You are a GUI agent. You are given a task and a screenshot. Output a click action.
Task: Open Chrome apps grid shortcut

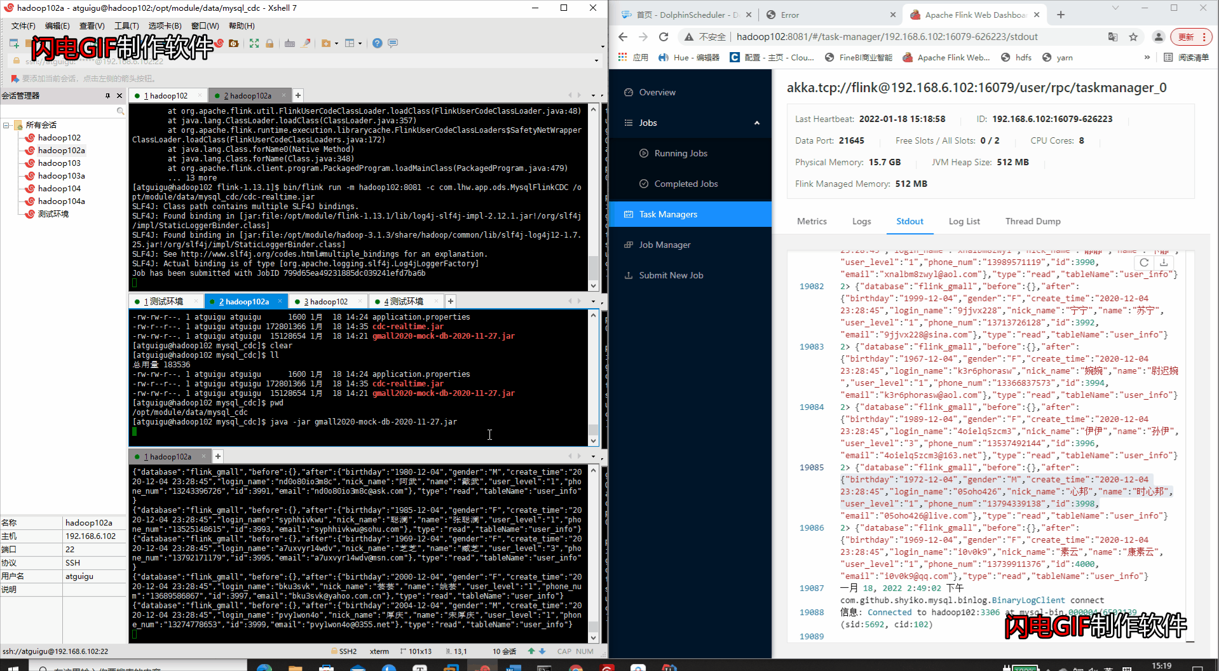[622, 57]
